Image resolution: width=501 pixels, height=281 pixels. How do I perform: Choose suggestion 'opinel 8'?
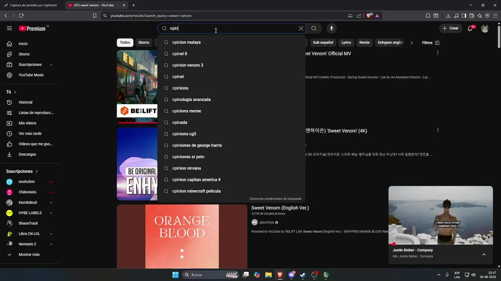[231, 54]
